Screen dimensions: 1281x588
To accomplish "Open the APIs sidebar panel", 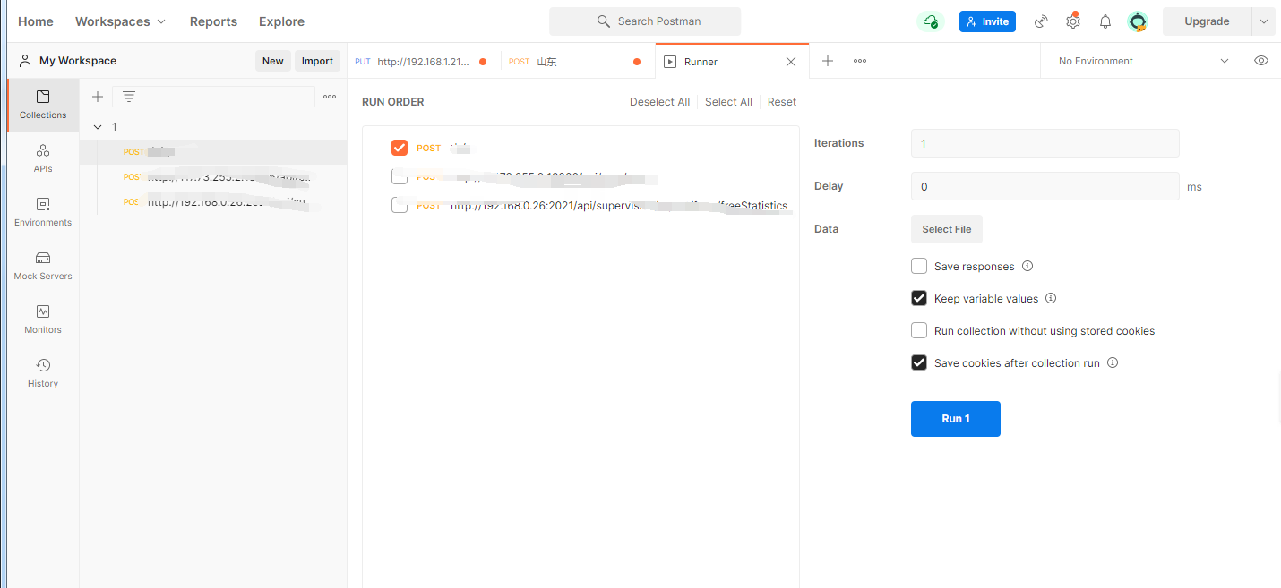I will [x=43, y=158].
